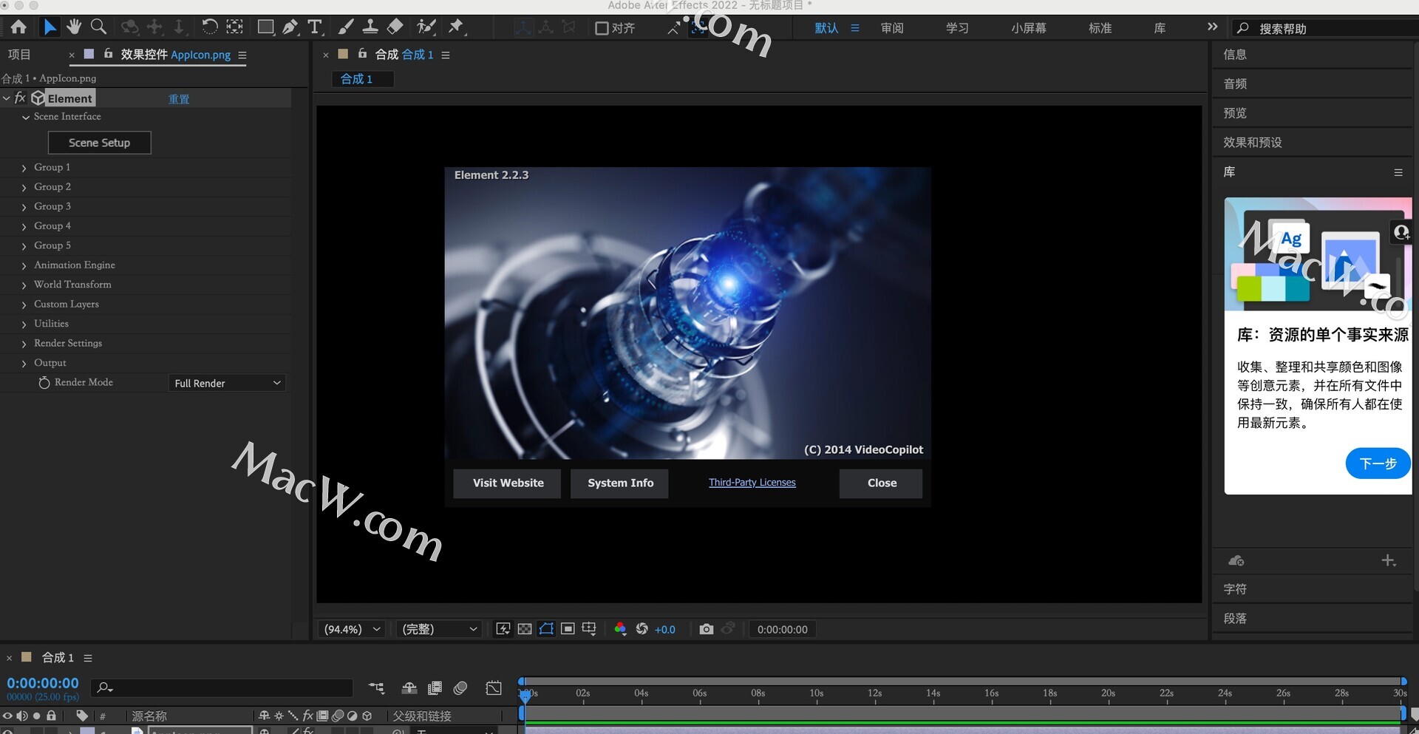This screenshot has width=1419, height=734.
Task: Select the Rotation tool
Action: tap(209, 27)
